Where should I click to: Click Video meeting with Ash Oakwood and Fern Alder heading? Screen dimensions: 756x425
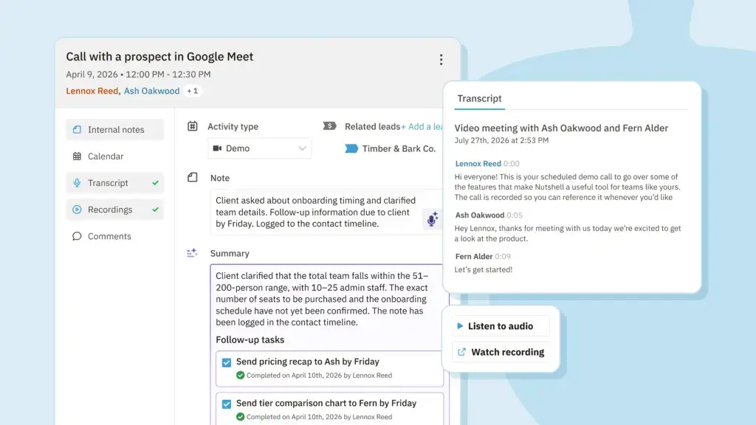(x=561, y=128)
